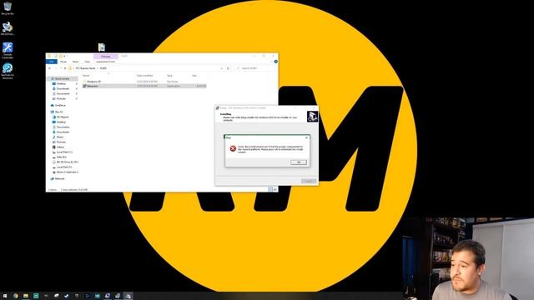The width and height of the screenshot is (534, 300).
Task: Select Music under This PC
Action: click(x=60, y=137)
